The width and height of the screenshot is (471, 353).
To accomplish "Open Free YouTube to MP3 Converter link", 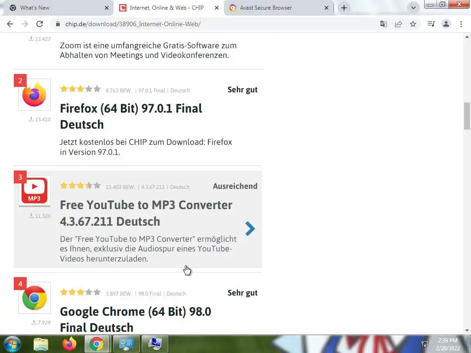I will (146, 213).
